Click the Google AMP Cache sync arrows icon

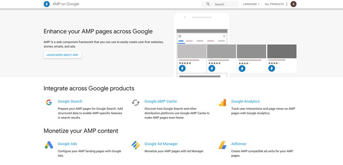136,102
